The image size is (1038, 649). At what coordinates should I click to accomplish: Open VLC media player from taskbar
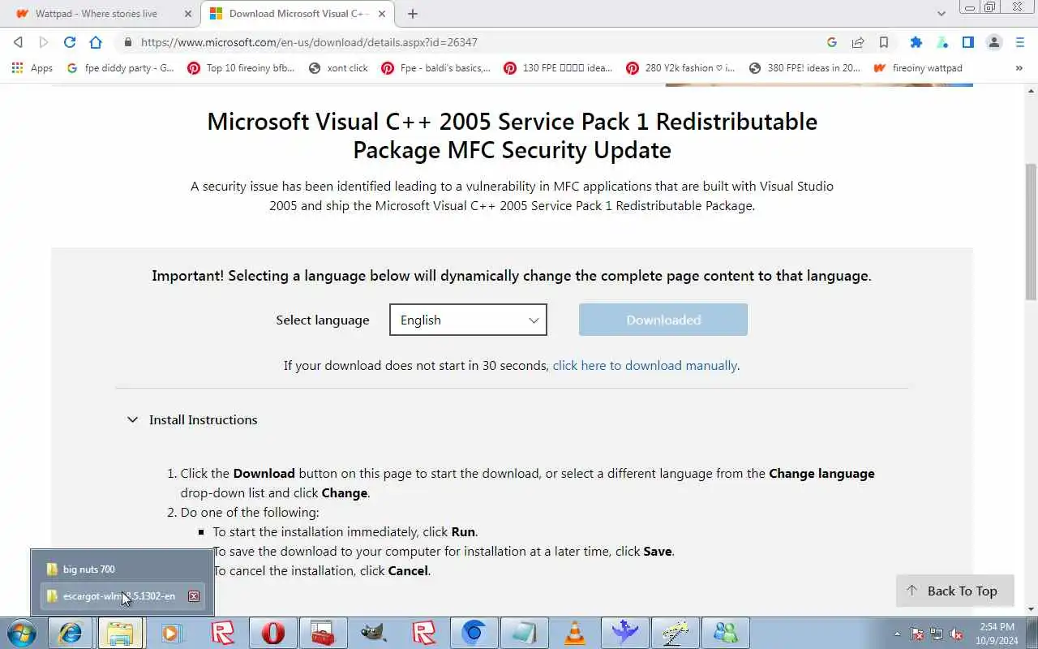(x=575, y=633)
